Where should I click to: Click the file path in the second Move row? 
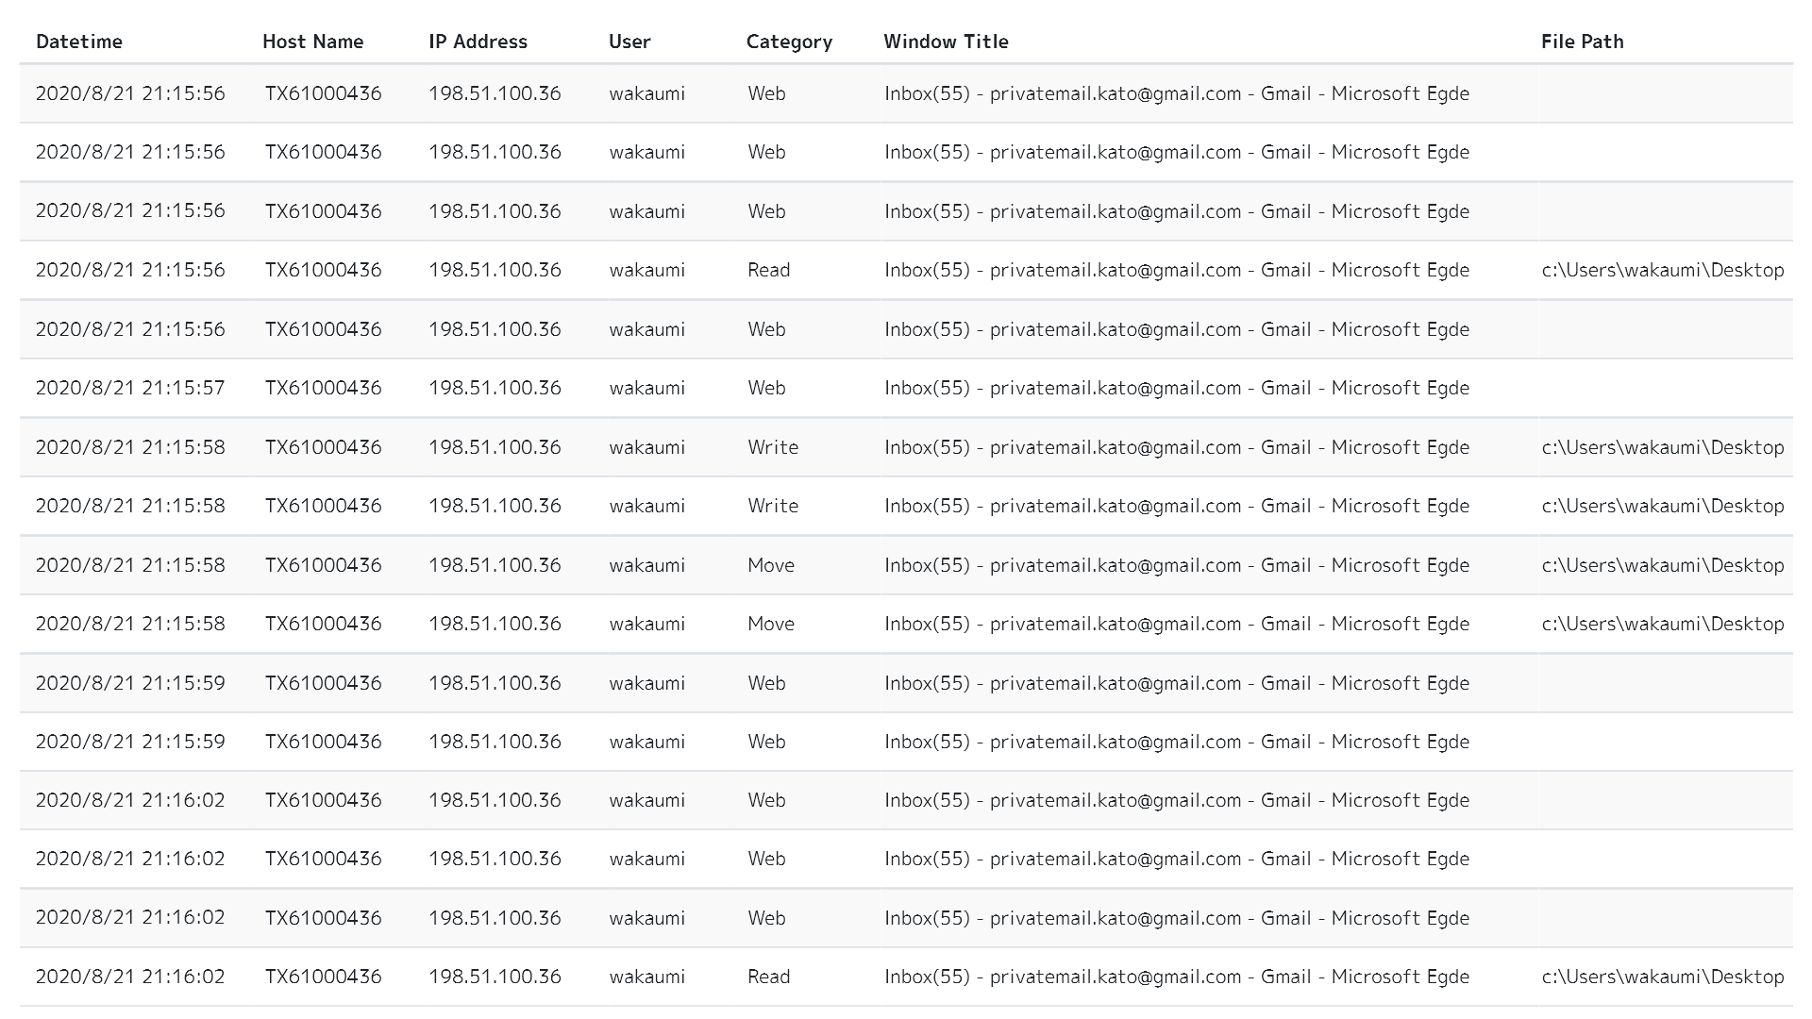click(1662, 624)
